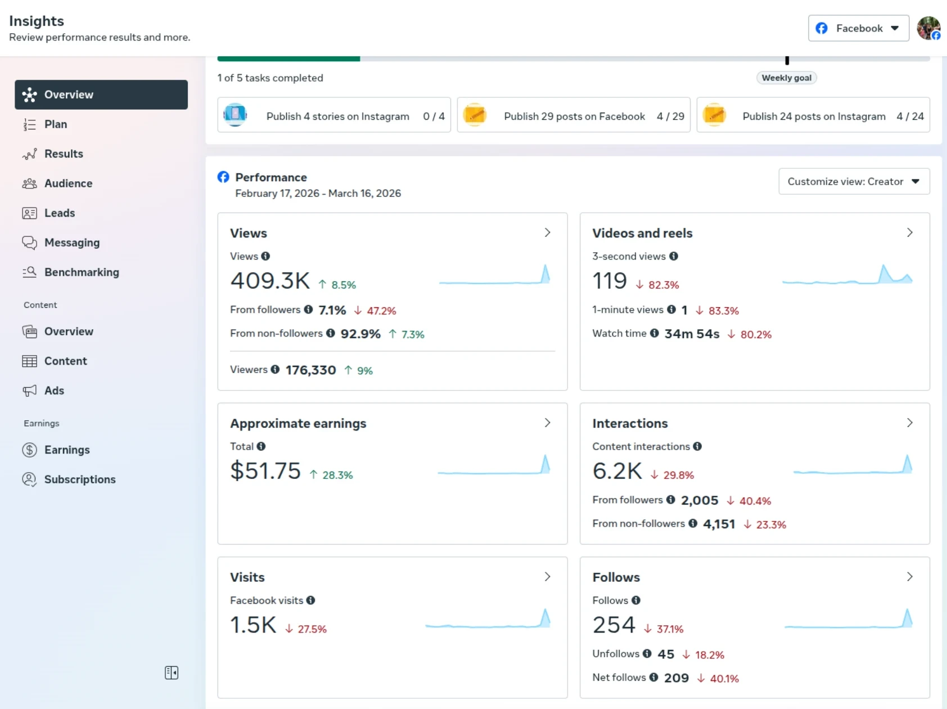
Task: Open the Audience section in sidebar
Action: coord(68,183)
